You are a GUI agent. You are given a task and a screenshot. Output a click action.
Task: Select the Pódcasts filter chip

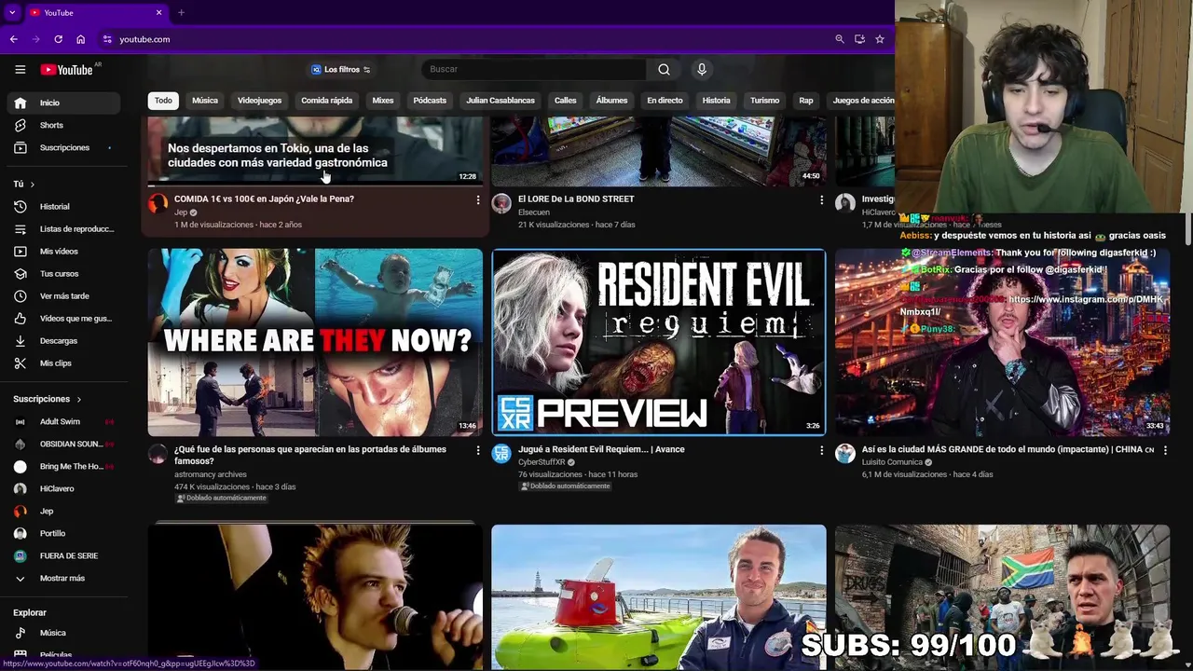[x=430, y=101]
